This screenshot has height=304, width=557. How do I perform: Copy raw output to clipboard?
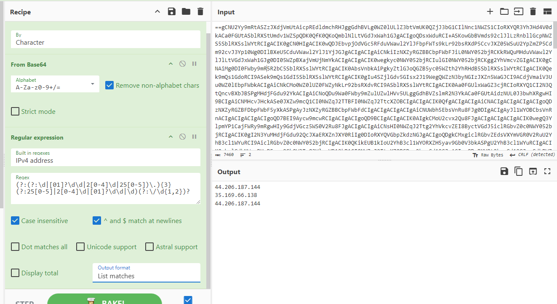click(519, 171)
